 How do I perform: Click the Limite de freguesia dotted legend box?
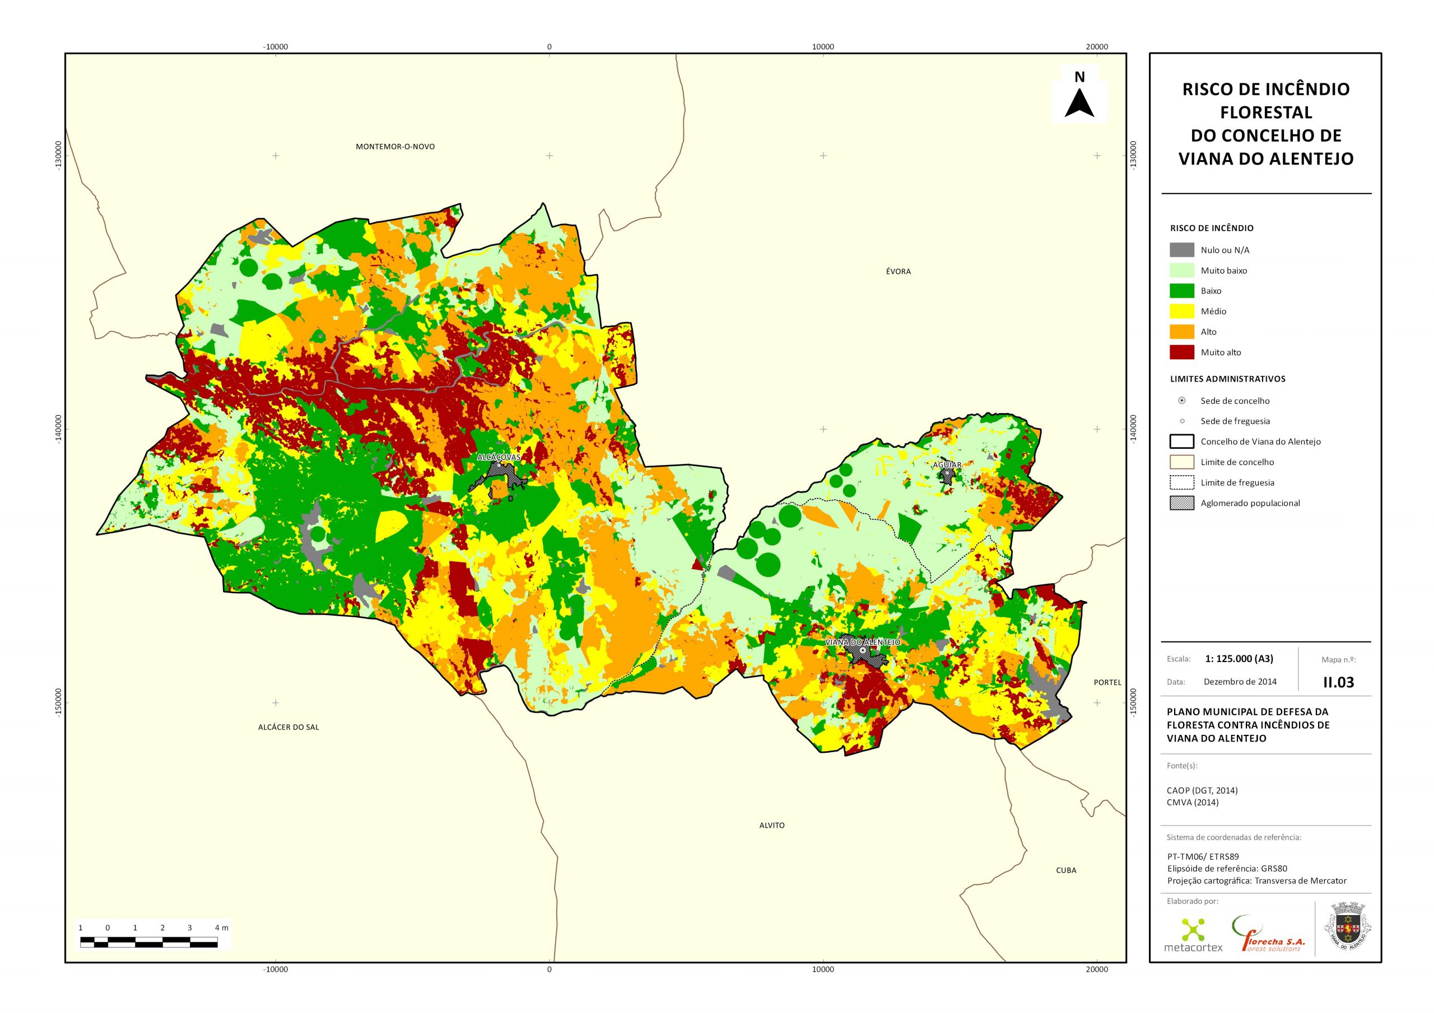1182,482
